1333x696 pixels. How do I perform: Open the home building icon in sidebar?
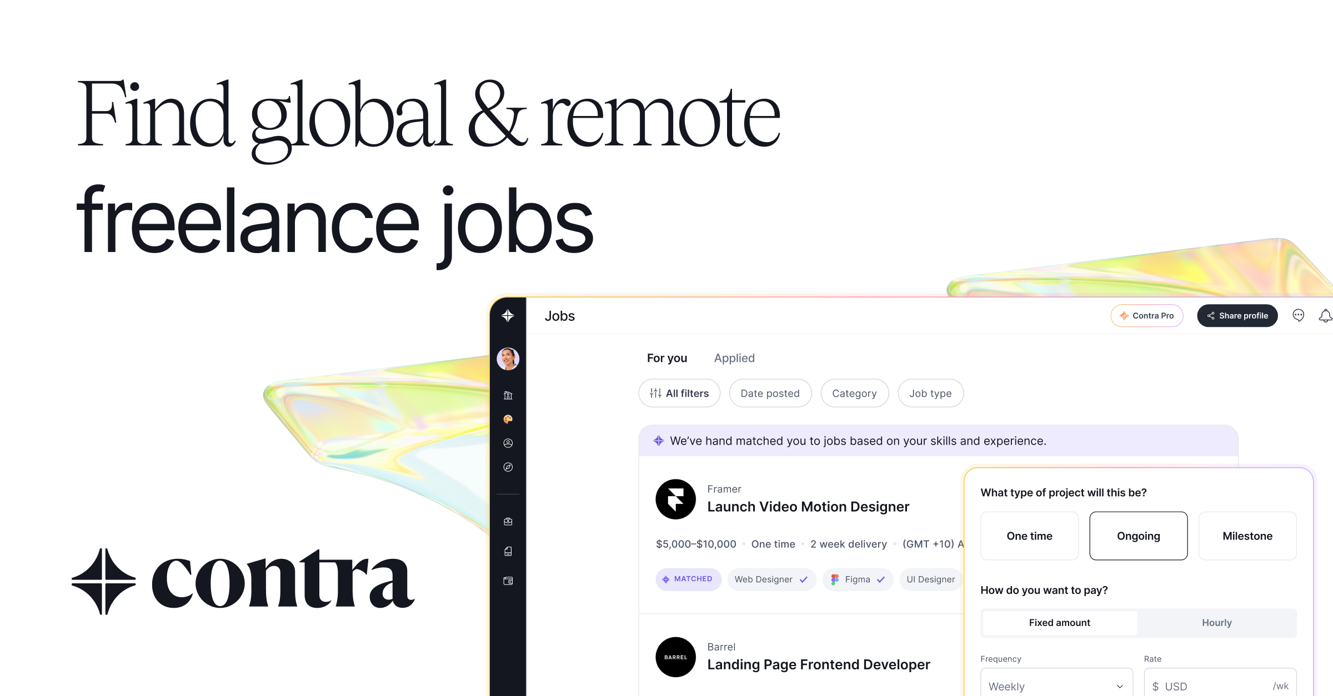pyautogui.click(x=508, y=395)
